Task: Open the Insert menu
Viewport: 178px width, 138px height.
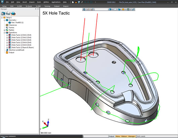Action: [x=25, y=2]
